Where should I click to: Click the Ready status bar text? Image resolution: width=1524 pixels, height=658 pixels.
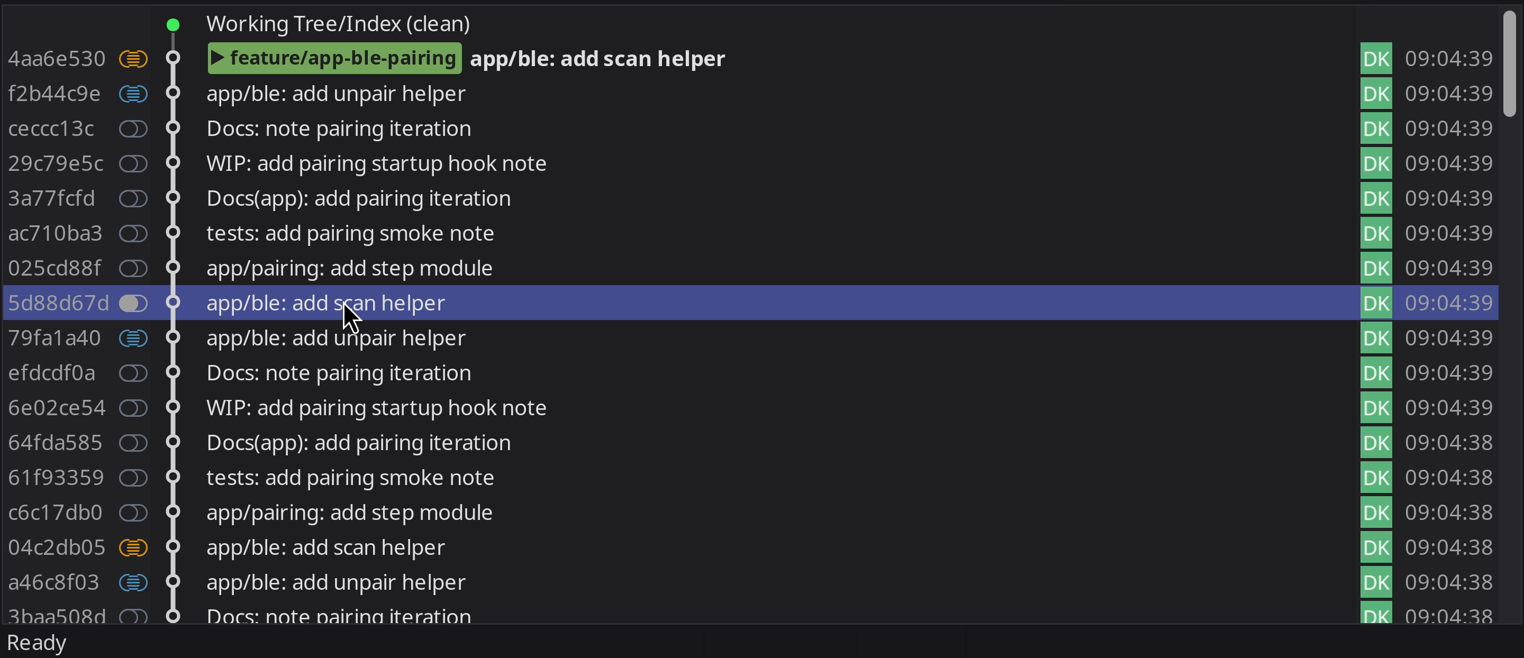click(37, 643)
